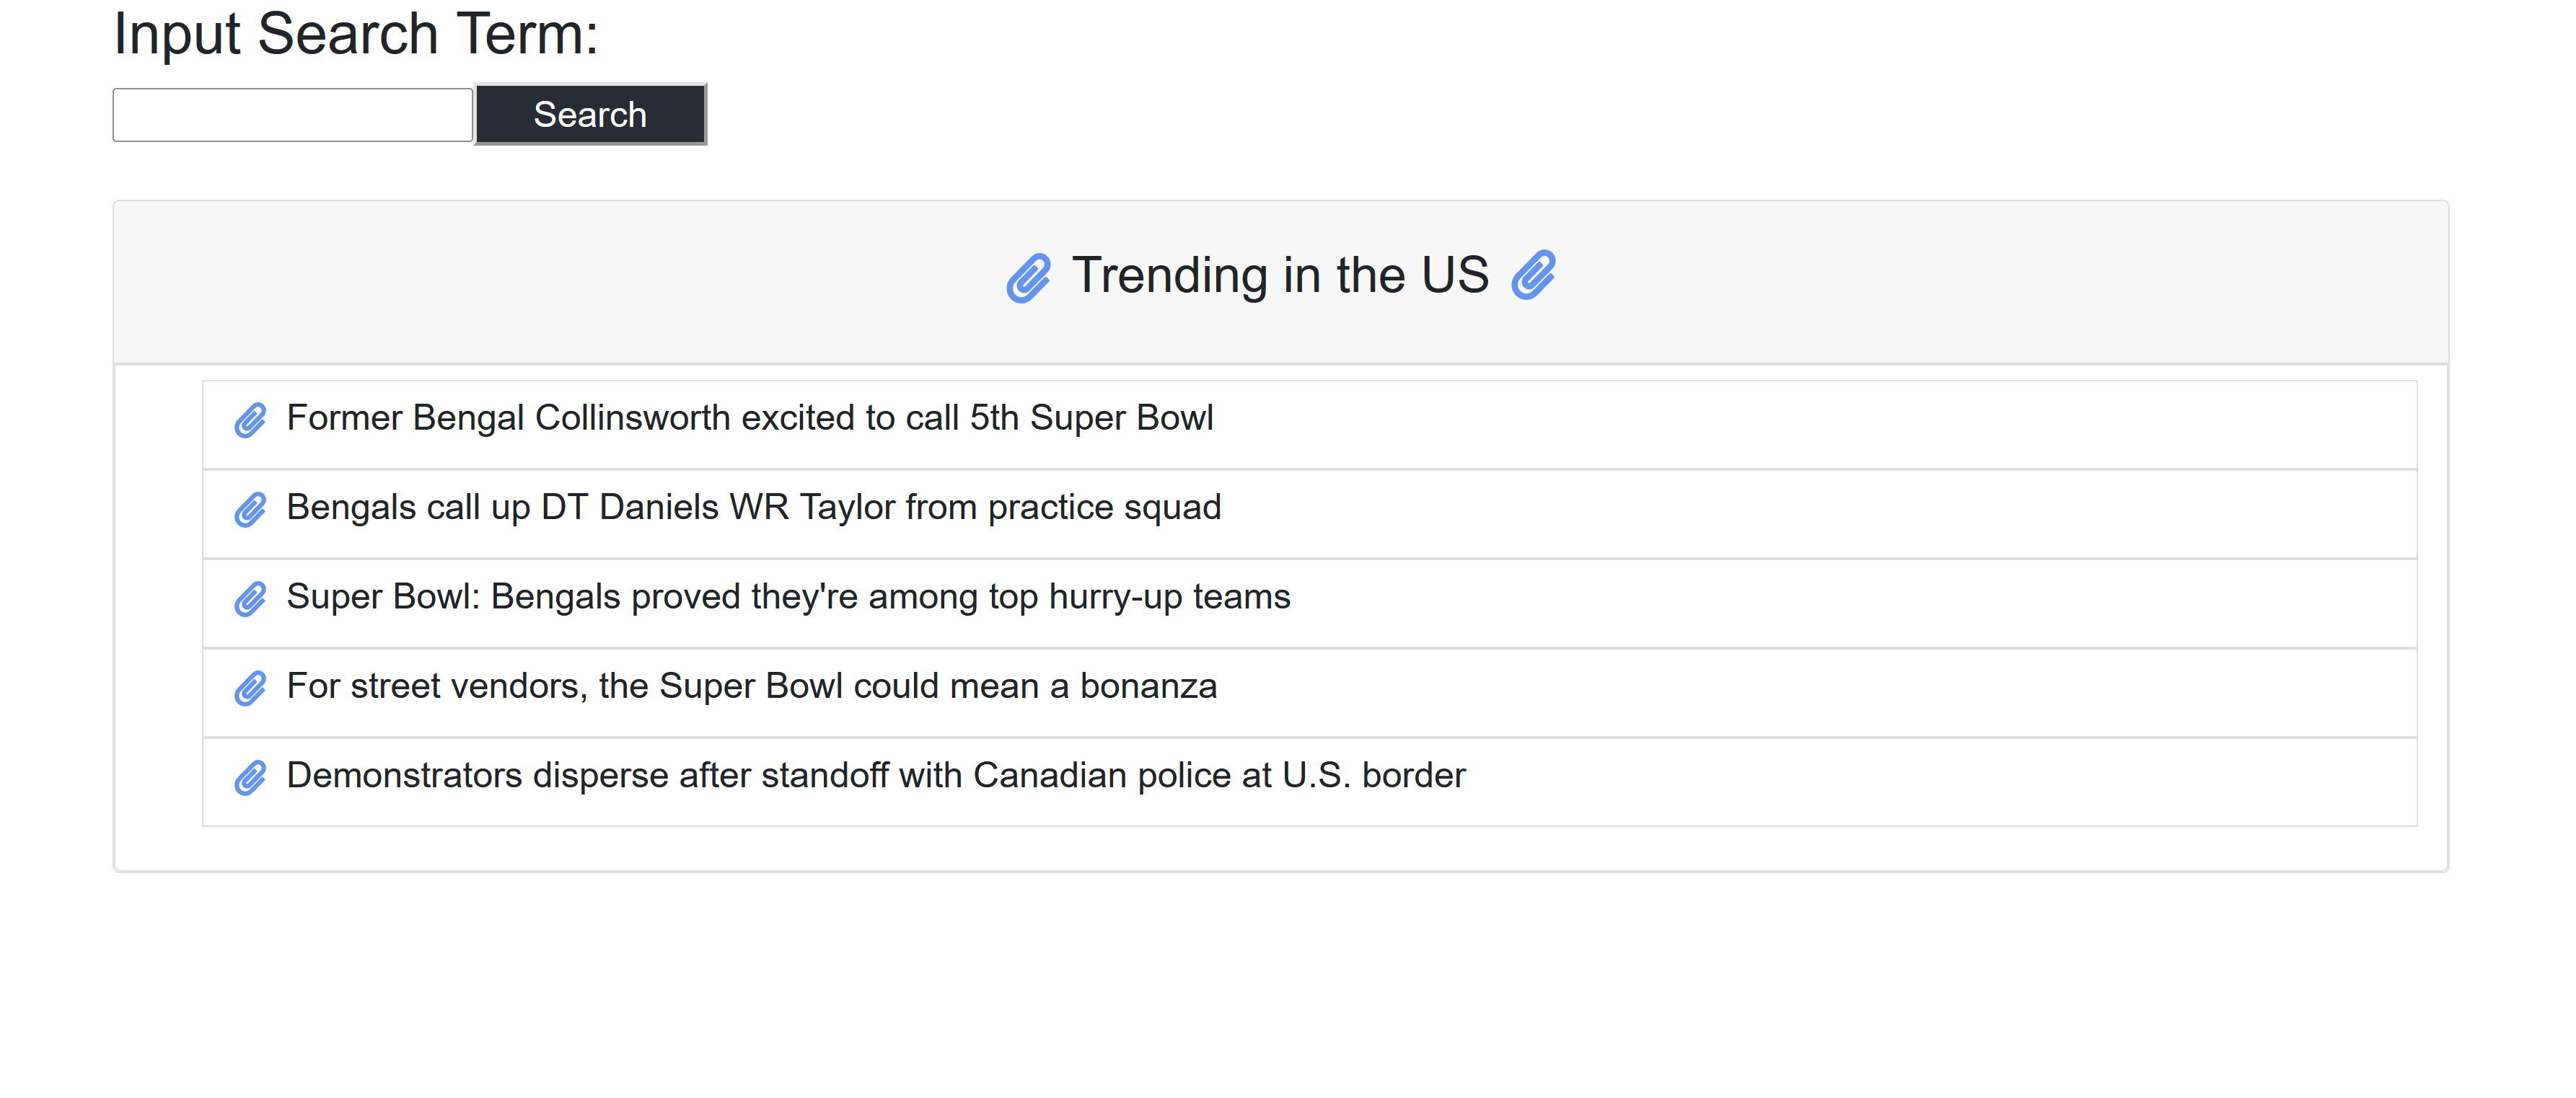Click paperclip icon beside street vendors headline

(x=250, y=689)
